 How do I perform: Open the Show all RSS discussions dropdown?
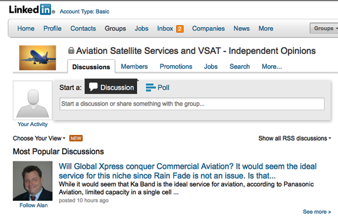point(295,138)
